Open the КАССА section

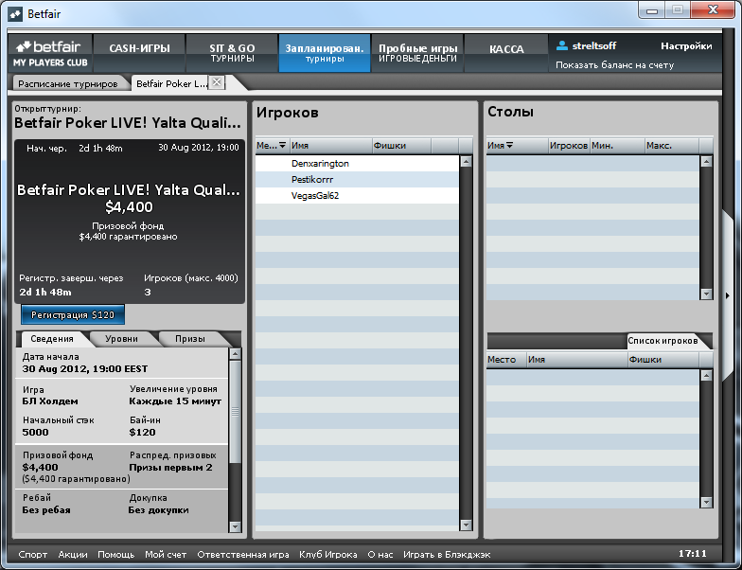(x=506, y=53)
